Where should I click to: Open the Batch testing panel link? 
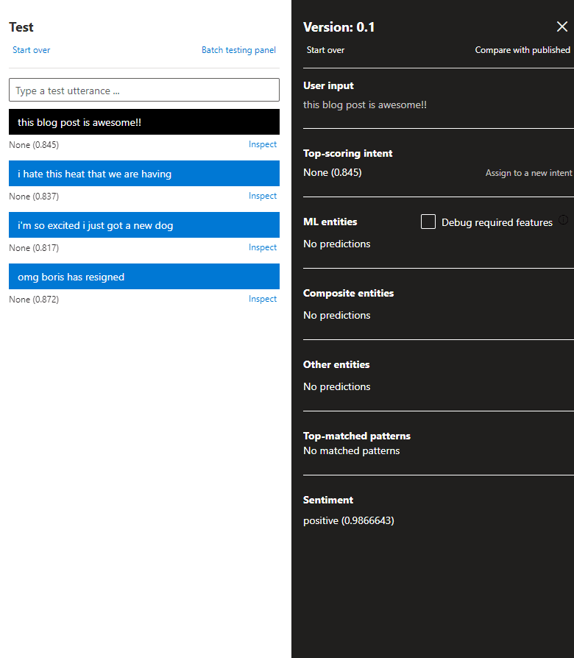coord(238,50)
